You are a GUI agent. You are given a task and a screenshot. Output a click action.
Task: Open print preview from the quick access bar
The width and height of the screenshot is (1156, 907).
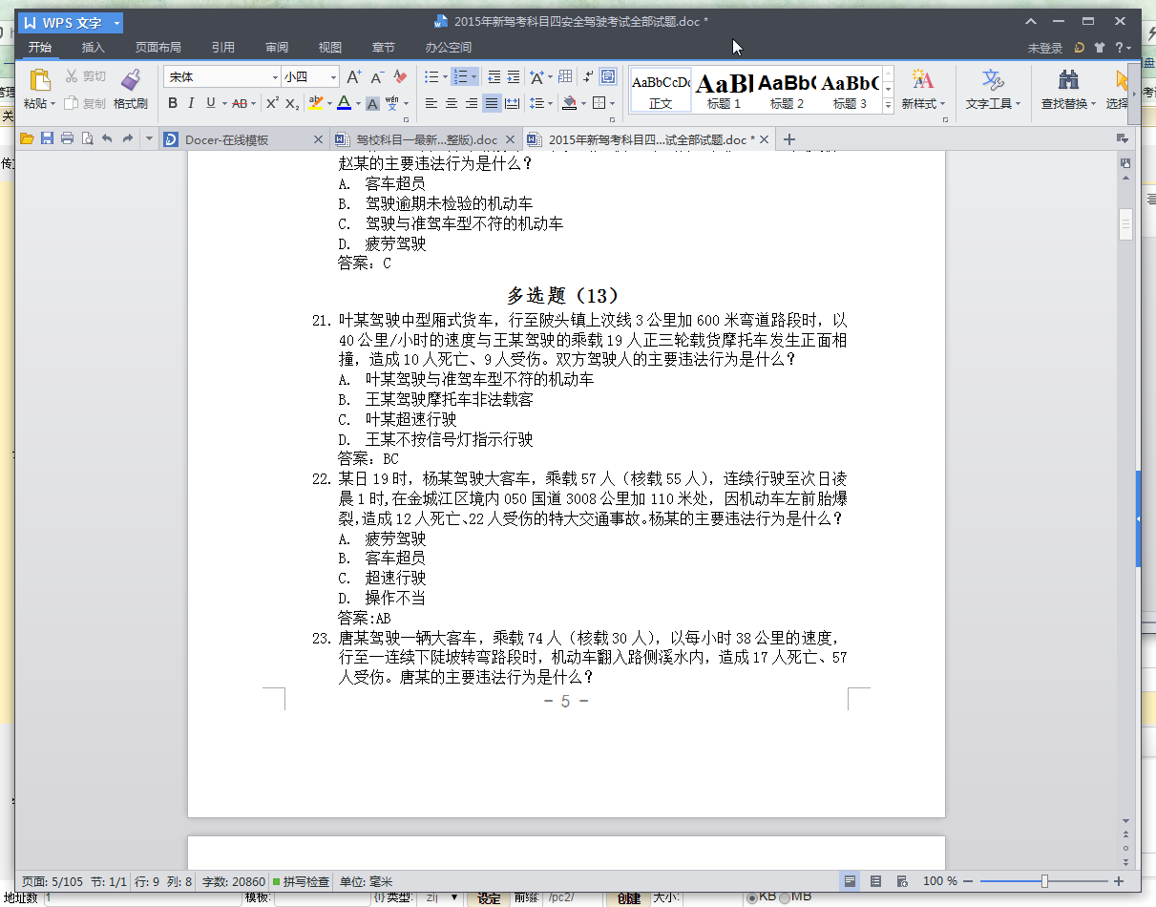pyautogui.click(x=87, y=139)
